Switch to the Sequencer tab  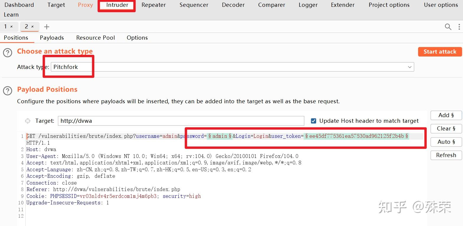click(194, 5)
